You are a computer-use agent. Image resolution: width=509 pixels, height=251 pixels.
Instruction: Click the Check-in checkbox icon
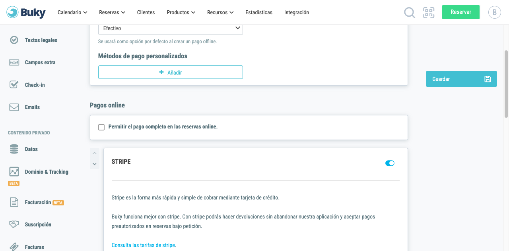14,84
